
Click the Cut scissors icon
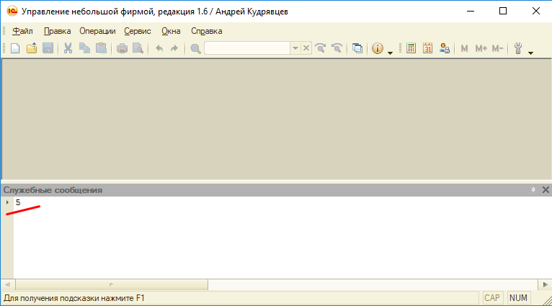tap(68, 48)
